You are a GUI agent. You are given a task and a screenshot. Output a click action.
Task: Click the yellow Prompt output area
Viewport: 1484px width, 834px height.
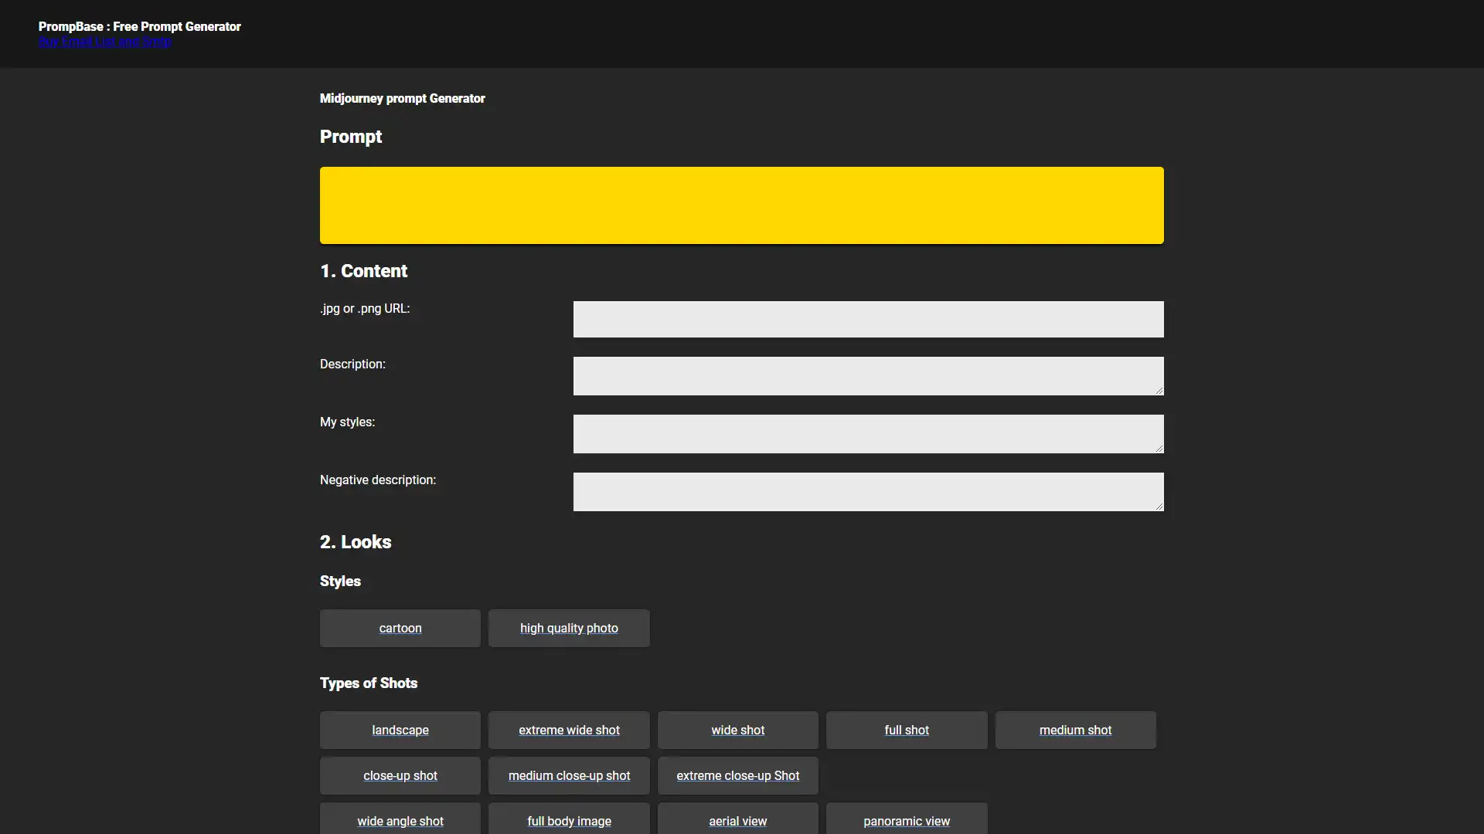[x=742, y=204]
